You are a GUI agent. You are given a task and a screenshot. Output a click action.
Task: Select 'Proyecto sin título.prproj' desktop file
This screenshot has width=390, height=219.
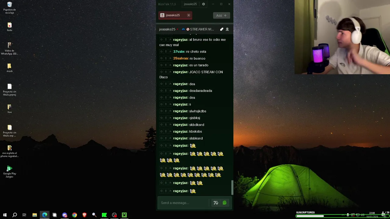[9, 90]
